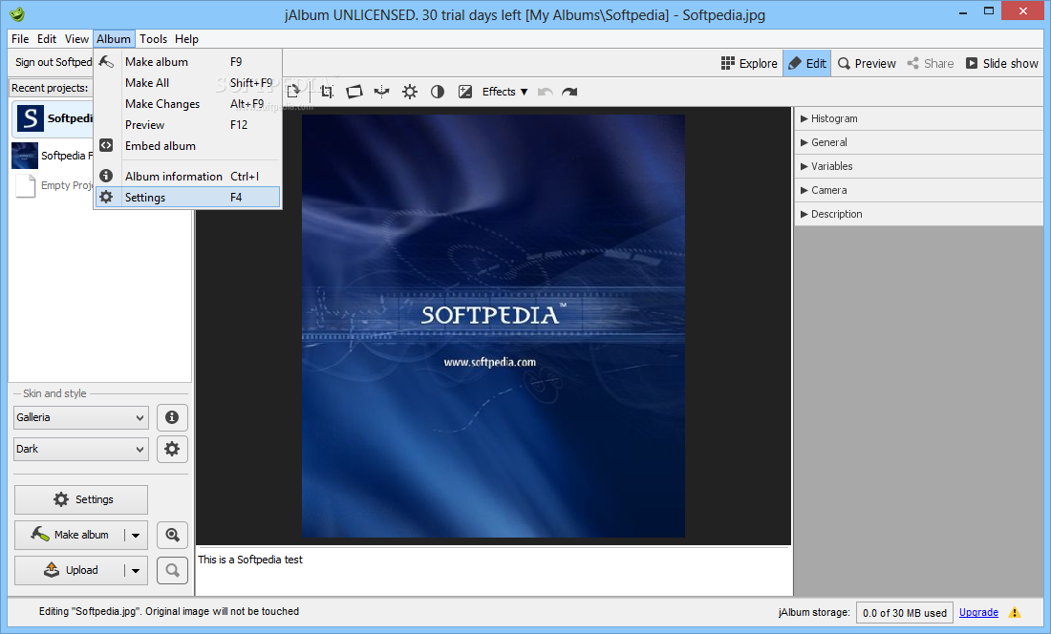Open Album information menu entry

pyautogui.click(x=187, y=176)
